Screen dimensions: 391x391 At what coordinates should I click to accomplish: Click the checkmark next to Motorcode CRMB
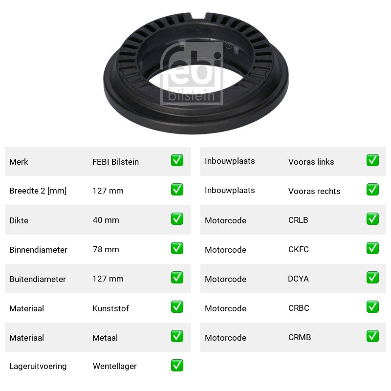click(x=372, y=336)
